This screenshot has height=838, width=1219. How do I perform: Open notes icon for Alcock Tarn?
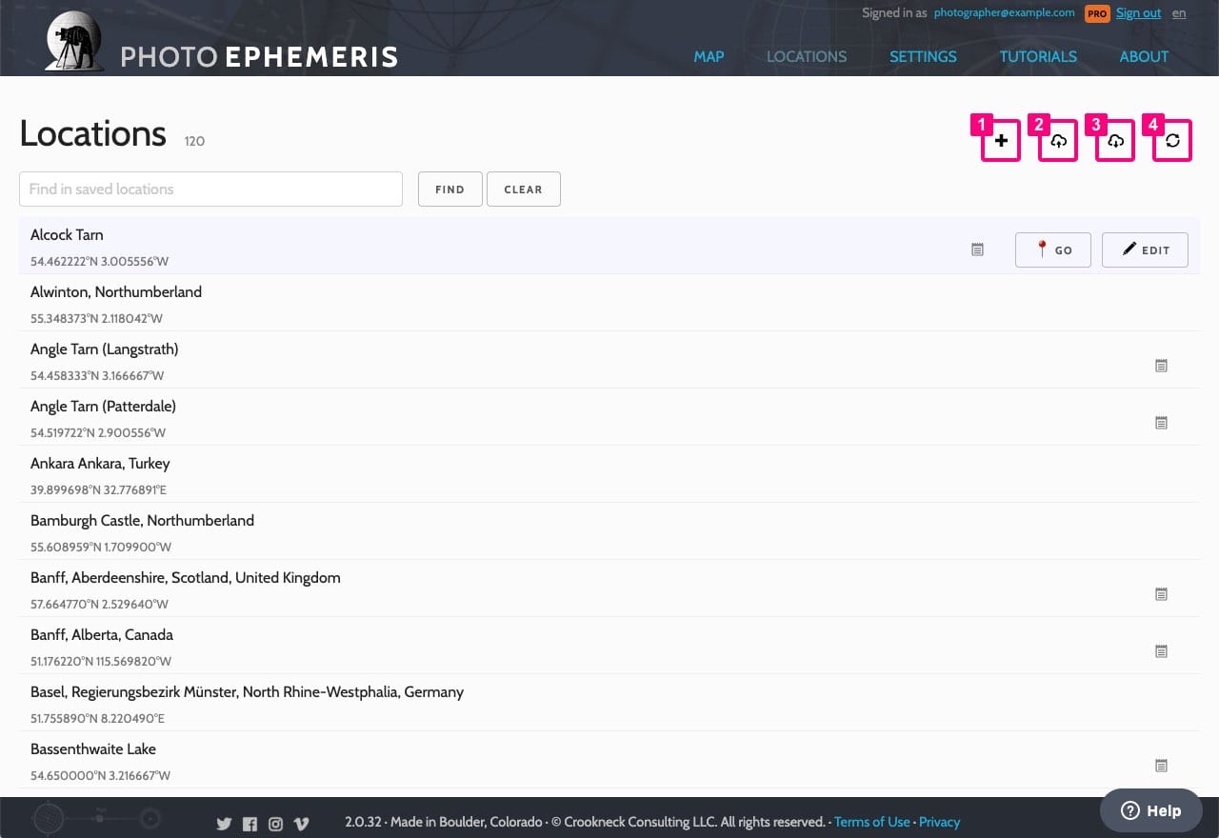click(977, 249)
